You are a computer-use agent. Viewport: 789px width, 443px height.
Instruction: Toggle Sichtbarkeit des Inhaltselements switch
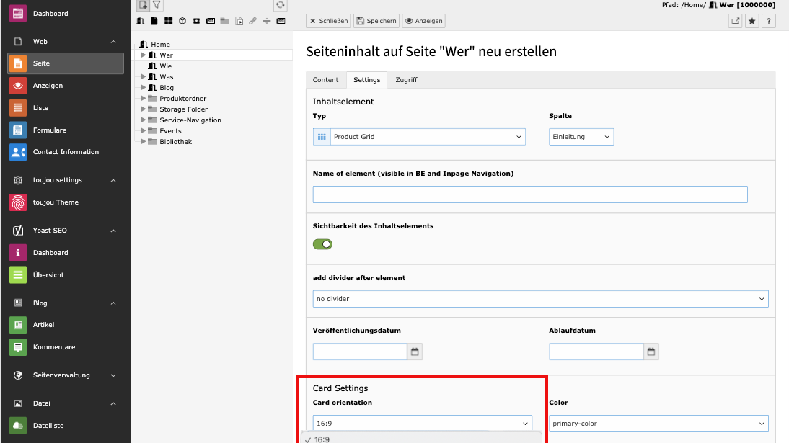click(322, 244)
